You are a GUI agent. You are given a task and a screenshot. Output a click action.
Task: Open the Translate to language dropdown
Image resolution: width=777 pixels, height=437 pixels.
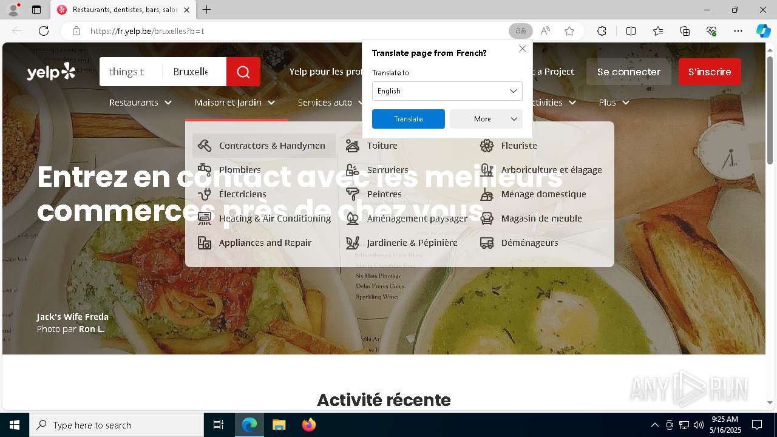[x=447, y=91]
